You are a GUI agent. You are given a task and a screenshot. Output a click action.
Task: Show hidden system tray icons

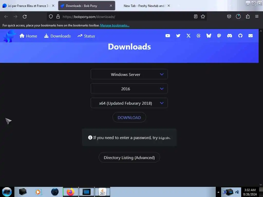click(218, 192)
